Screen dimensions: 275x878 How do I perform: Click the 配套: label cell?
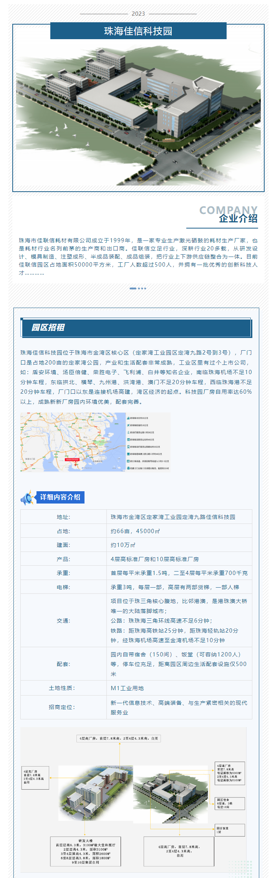(x=63, y=664)
